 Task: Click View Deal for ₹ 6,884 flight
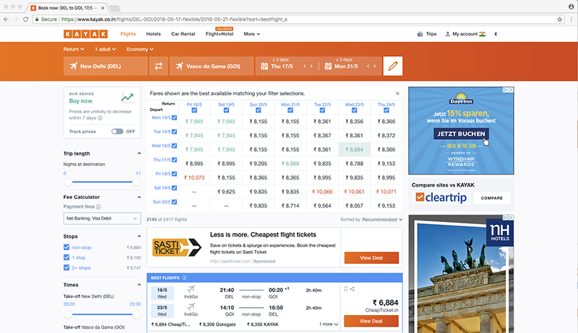tap(371, 321)
